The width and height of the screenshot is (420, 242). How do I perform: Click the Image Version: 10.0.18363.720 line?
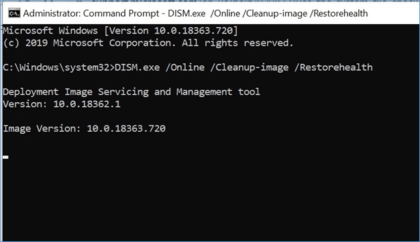[x=85, y=129]
